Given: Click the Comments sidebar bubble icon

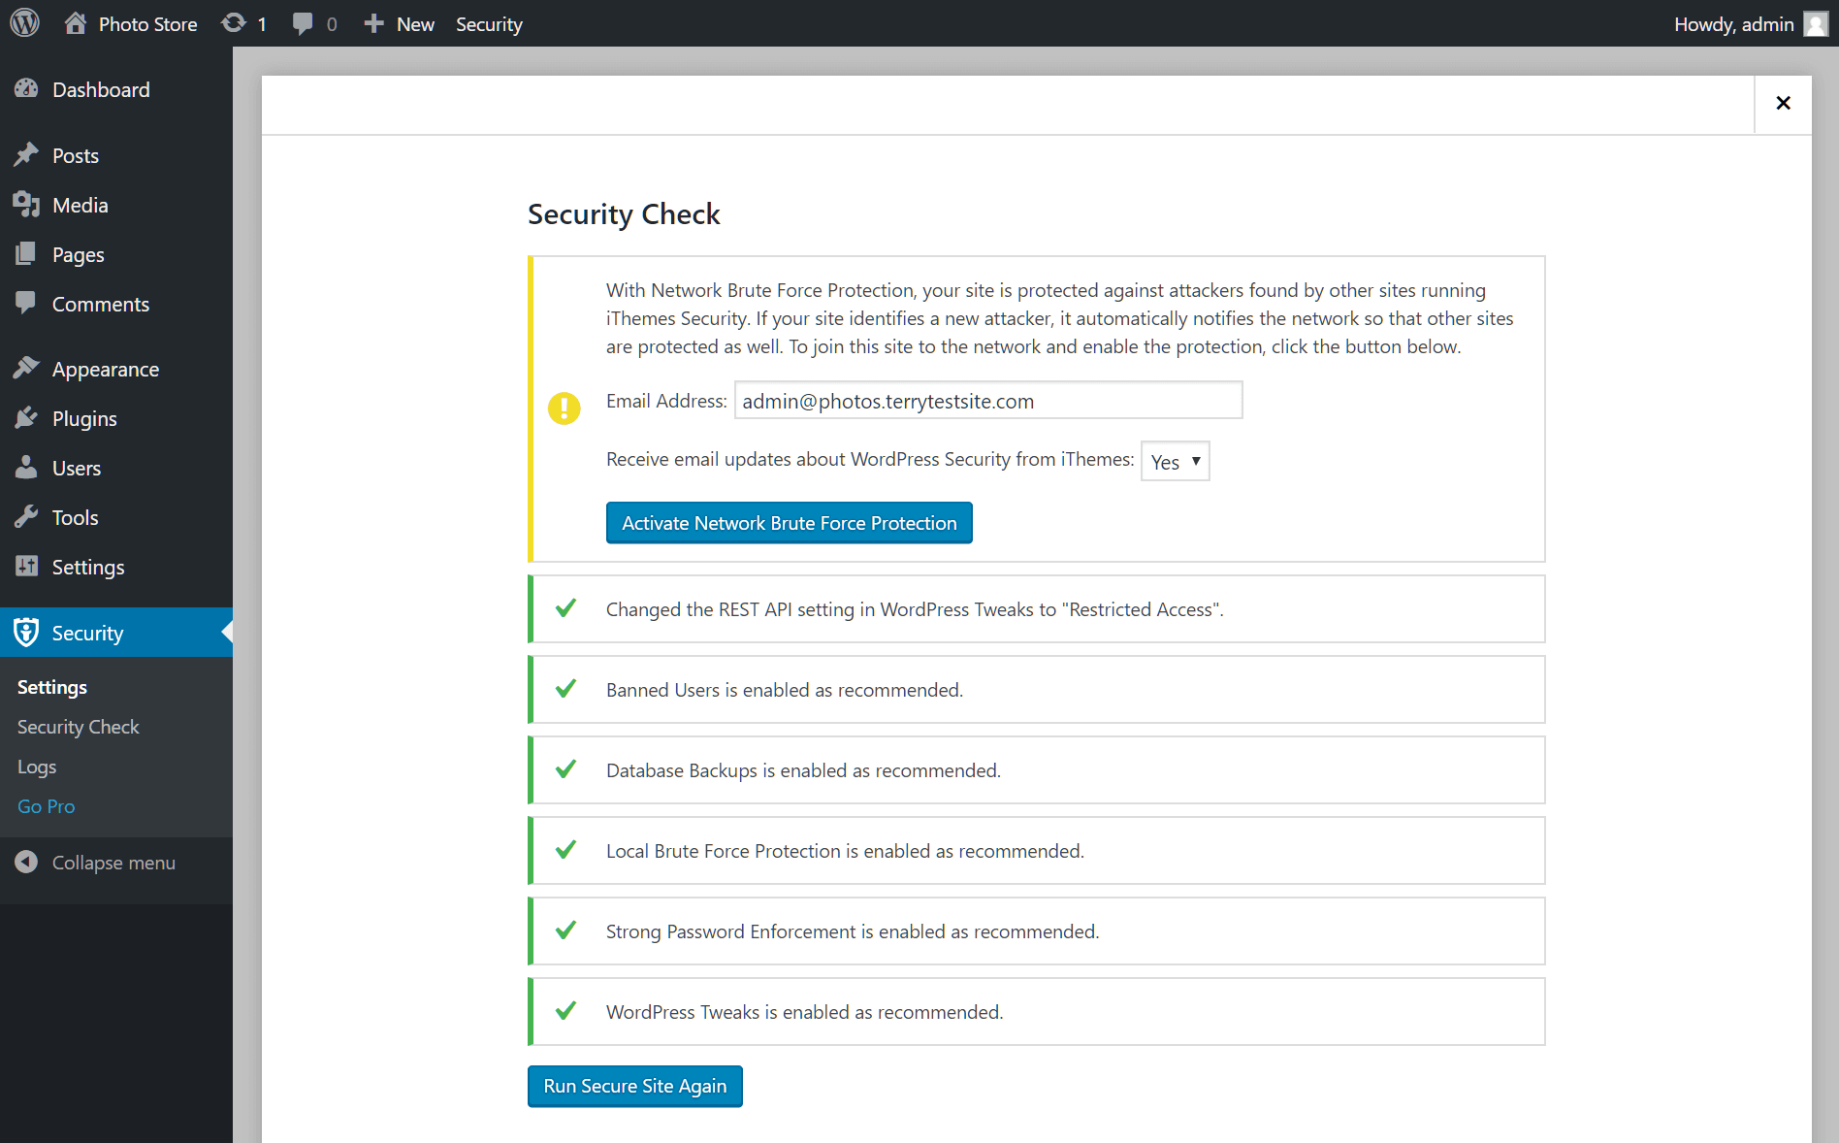Looking at the screenshot, I should 26,304.
